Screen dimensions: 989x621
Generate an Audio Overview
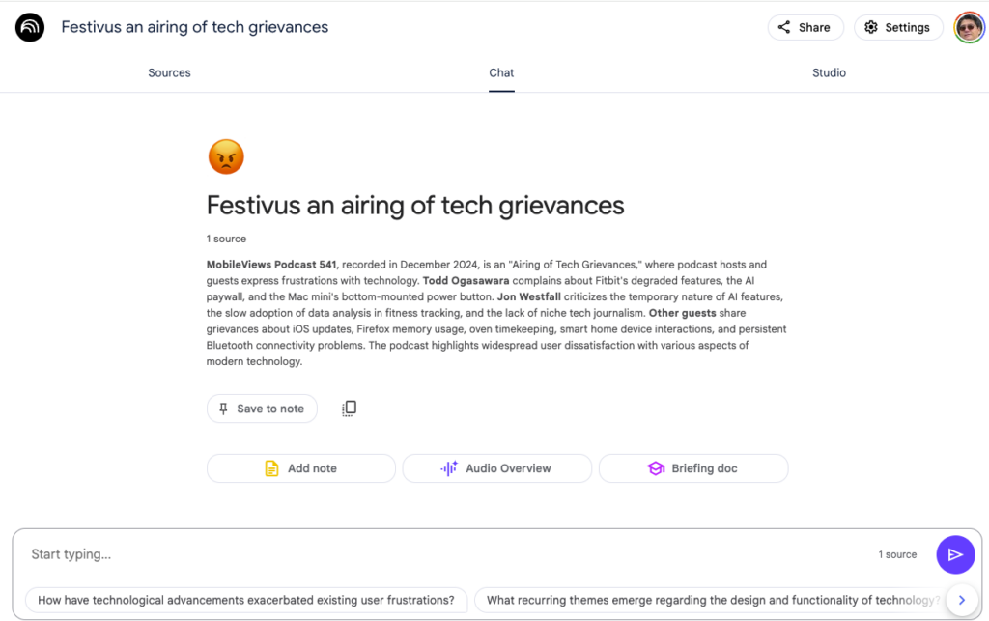click(497, 468)
